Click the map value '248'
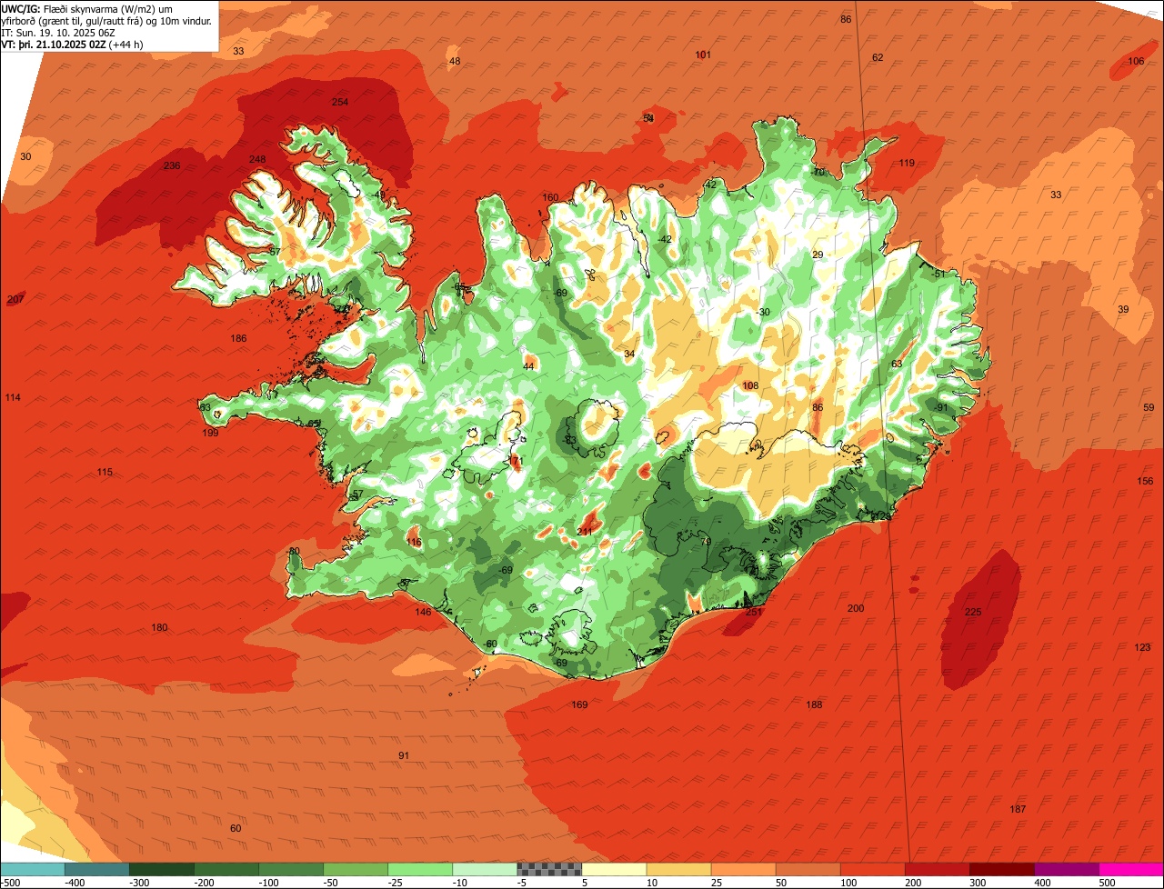The image size is (1164, 889). pyautogui.click(x=257, y=160)
